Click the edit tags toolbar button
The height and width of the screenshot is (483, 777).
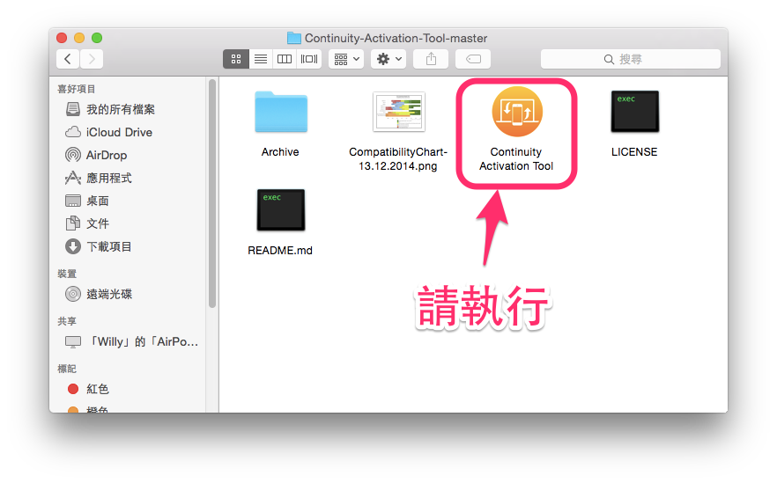click(x=473, y=59)
